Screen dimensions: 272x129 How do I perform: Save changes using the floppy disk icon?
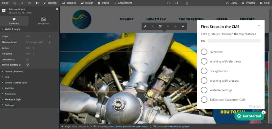[30, 3]
